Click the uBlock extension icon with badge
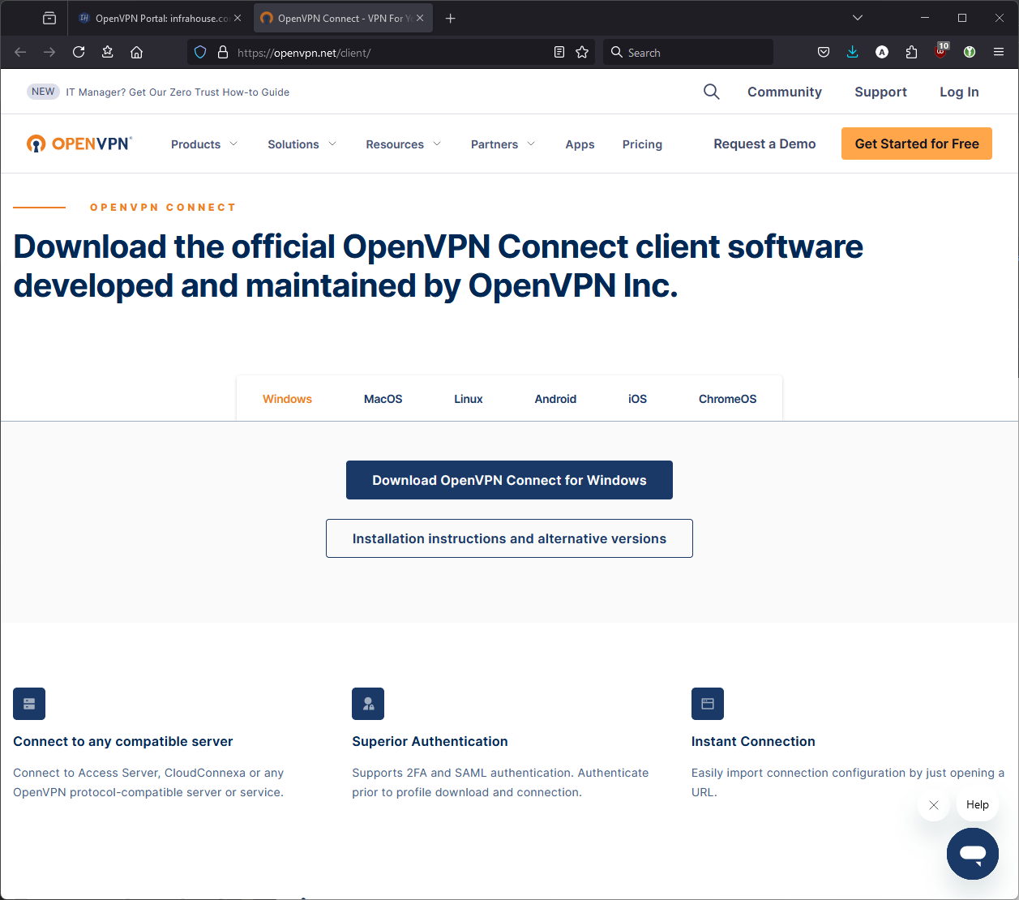Viewport: 1019px width, 900px height. (941, 51)
